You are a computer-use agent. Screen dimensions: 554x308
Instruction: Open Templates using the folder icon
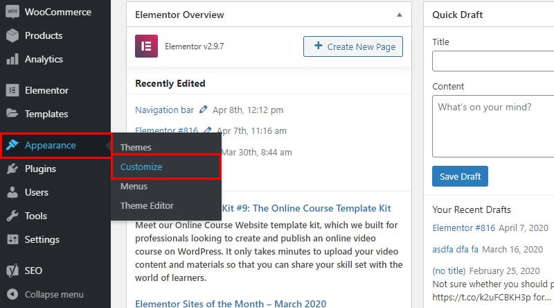[x=12, y=114]
